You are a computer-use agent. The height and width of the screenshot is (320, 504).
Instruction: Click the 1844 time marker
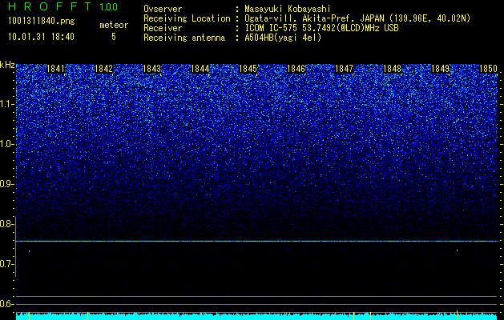coord(200,69)
